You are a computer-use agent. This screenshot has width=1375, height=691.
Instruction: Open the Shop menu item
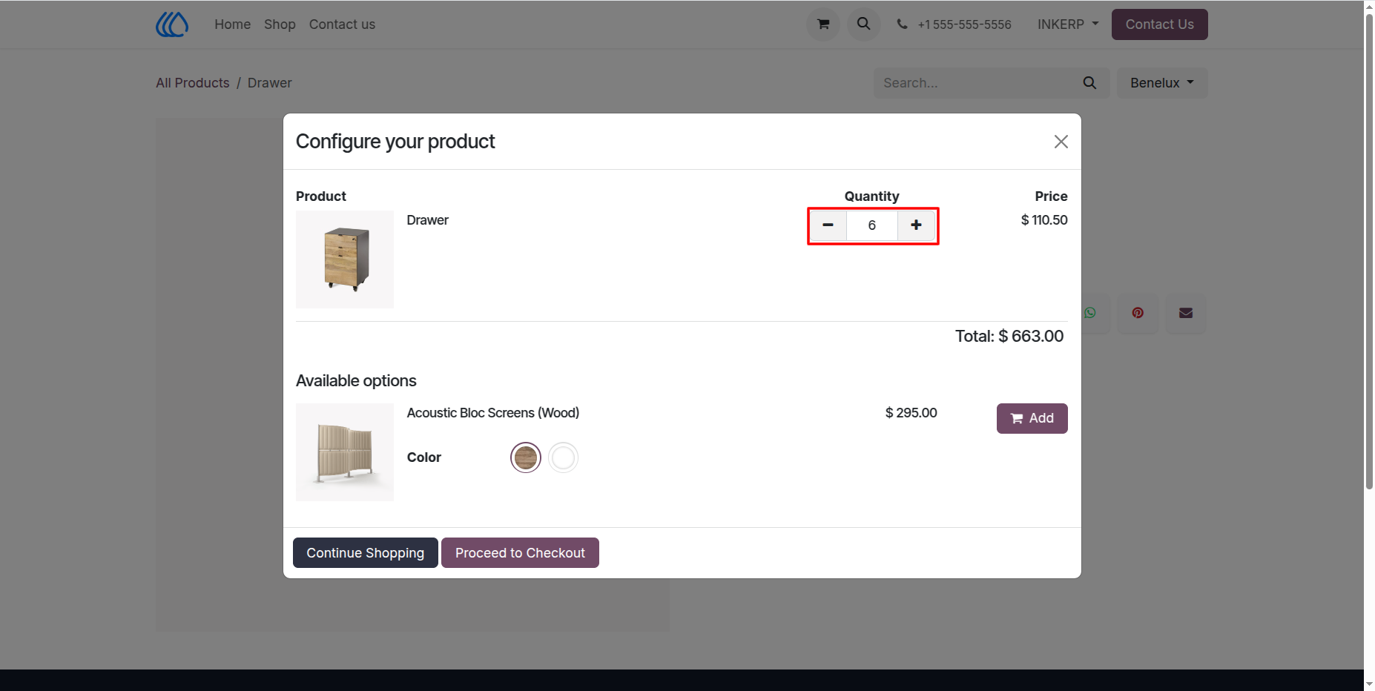(x=280, y=24)
